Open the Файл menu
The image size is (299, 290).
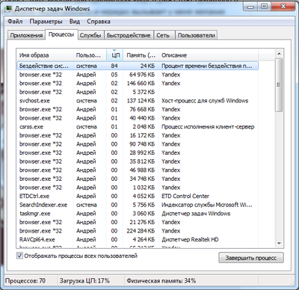click(15, 22)
